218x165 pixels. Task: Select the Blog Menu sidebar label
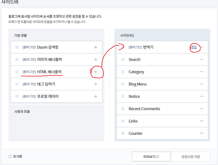(x=137, y=84)
